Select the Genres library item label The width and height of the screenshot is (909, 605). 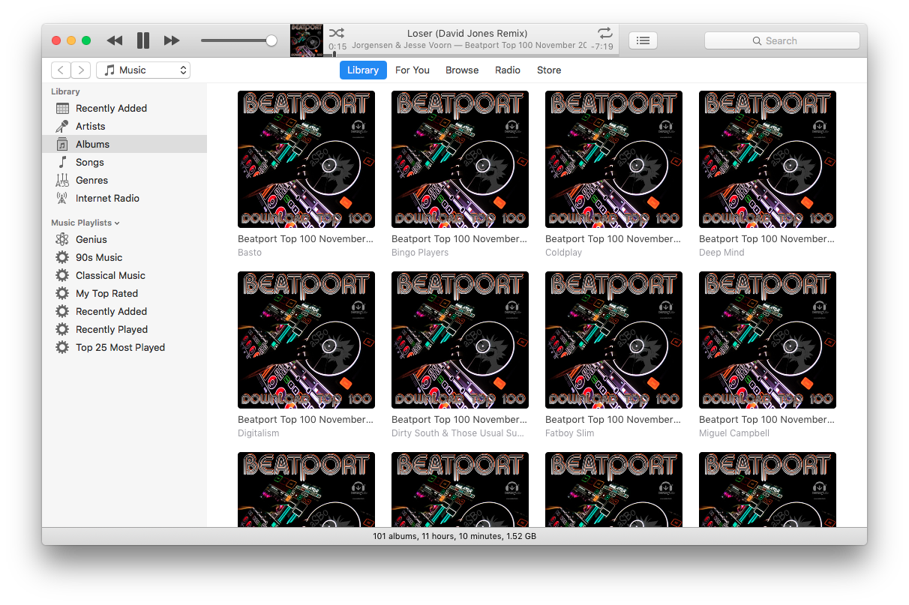coord(91,180)
